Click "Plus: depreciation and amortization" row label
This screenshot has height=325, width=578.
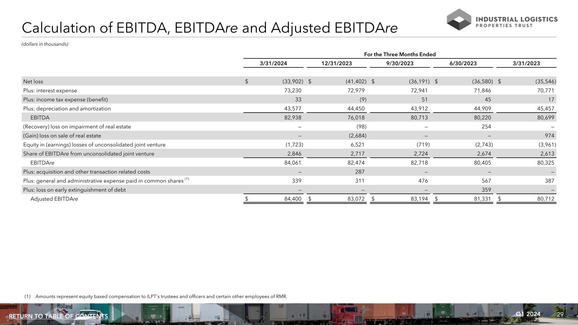[67, 108]
